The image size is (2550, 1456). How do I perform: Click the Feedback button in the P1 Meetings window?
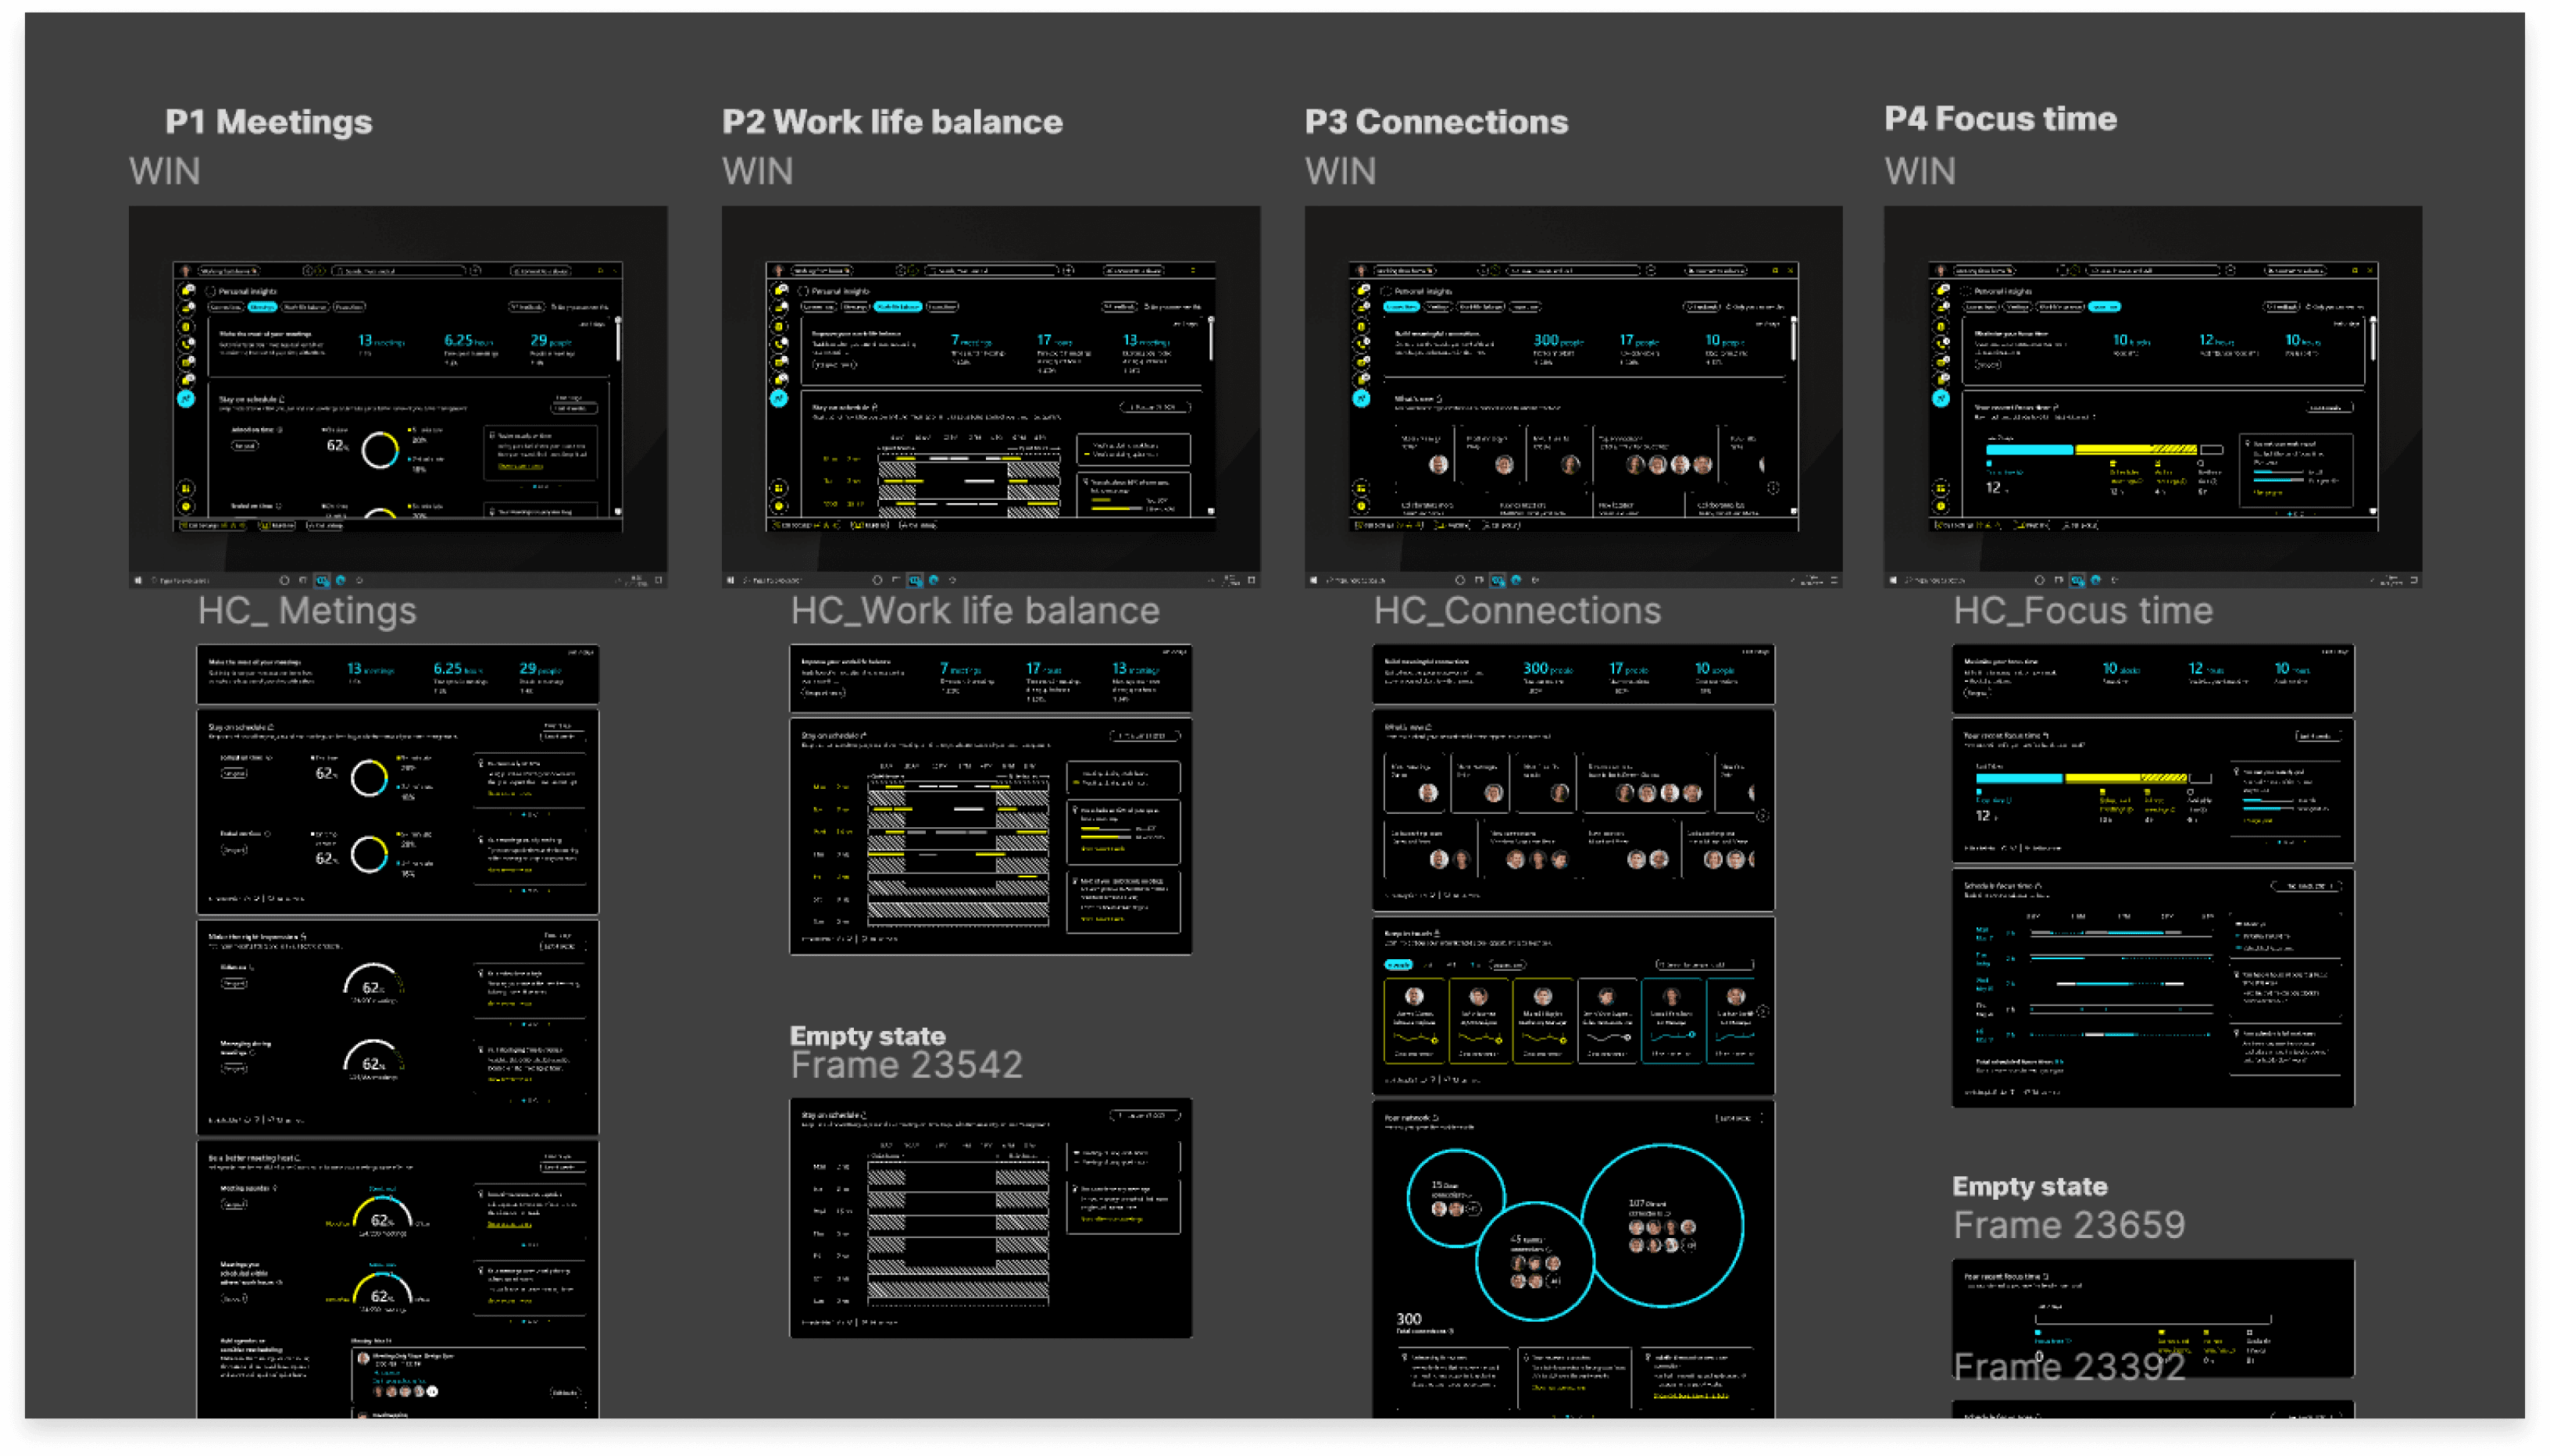[526, 307]
